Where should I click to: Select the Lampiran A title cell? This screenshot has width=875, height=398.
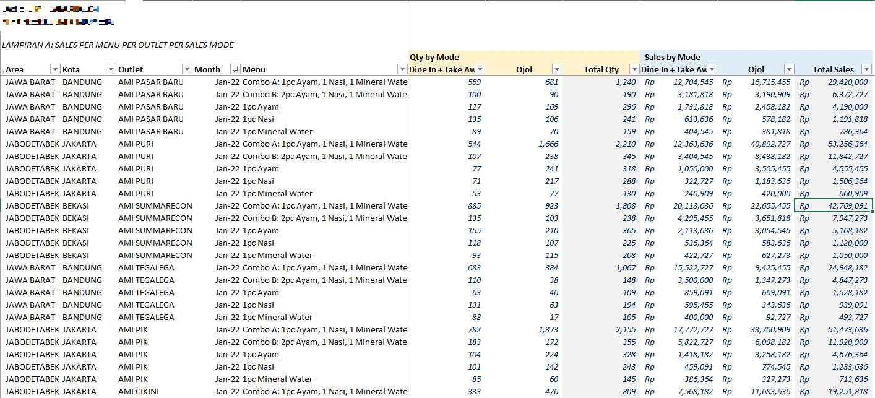(x=118, y=45)
